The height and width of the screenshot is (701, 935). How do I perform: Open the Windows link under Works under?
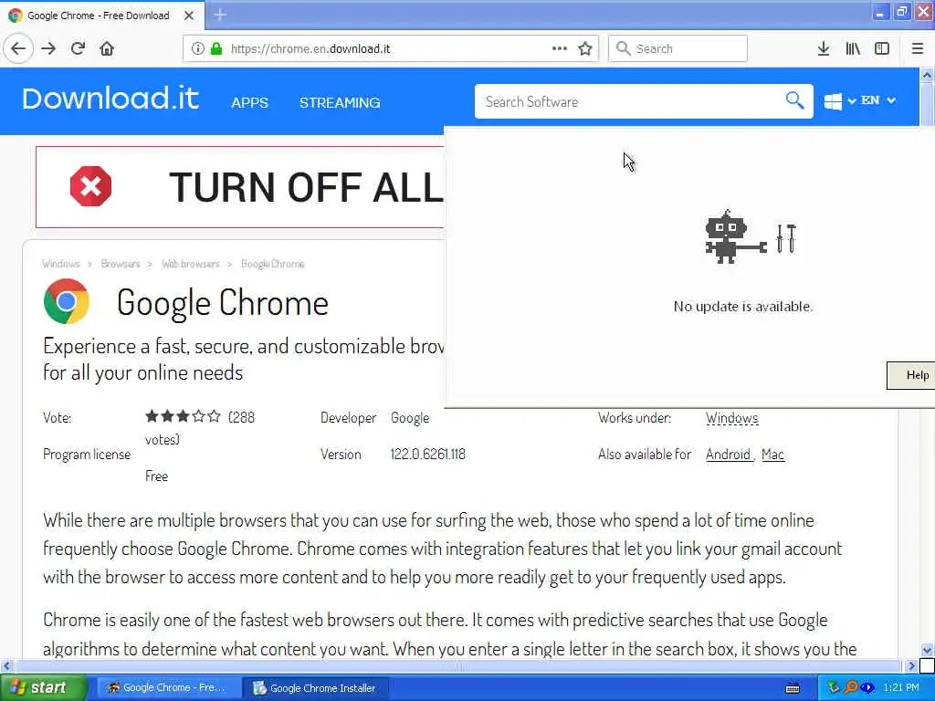(x=731, y=418)
